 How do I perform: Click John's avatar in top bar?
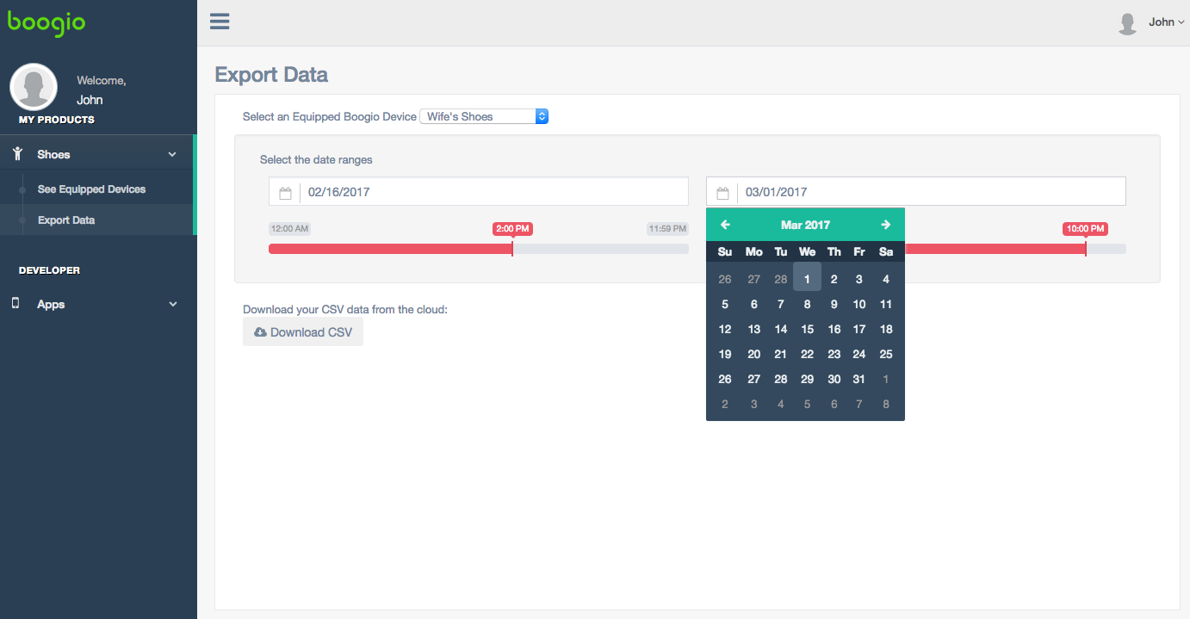pos(1127,23)
